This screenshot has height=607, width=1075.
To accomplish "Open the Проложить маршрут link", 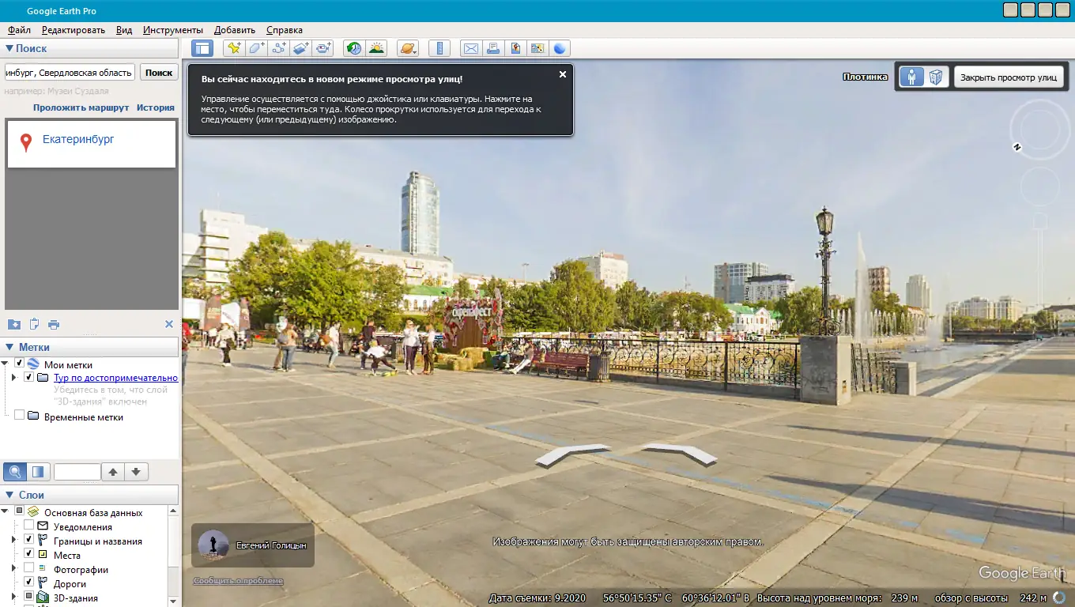I will (x=81, y=107).
